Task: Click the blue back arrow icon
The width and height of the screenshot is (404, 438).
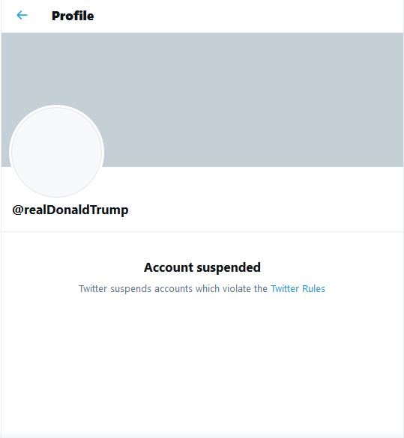Action: pyautogui.click(x=22, y=15)
